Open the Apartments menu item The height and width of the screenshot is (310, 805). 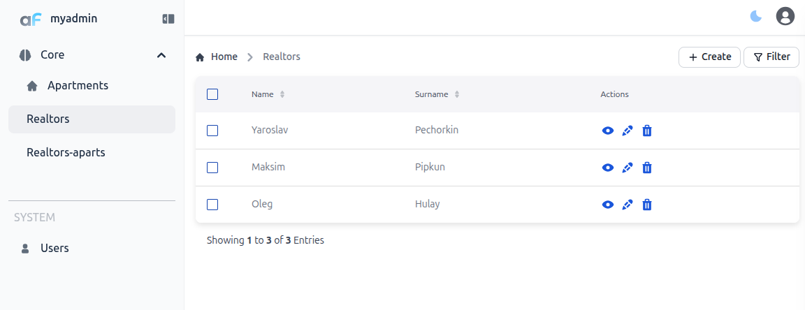pos(78,86)
